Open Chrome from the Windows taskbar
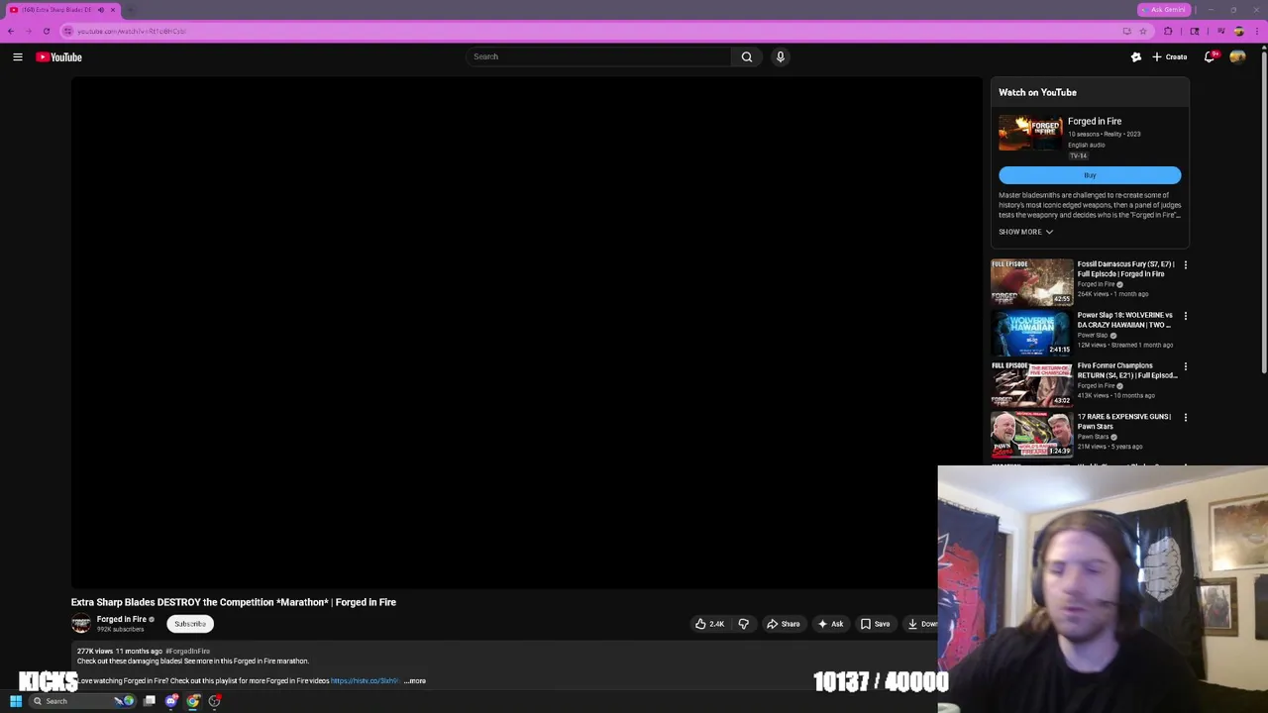Image resolution: width=1268 pixels, height=713 pixels. [x=193, y=701]
